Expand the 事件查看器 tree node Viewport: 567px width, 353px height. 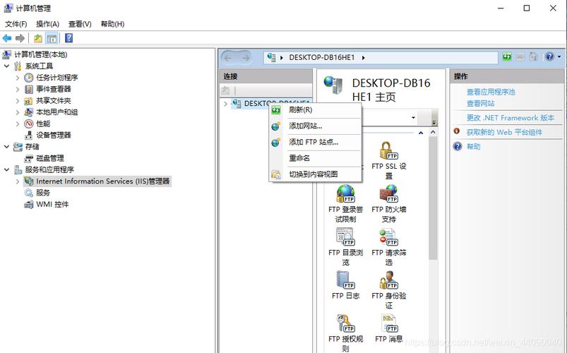tap(18, 89)
